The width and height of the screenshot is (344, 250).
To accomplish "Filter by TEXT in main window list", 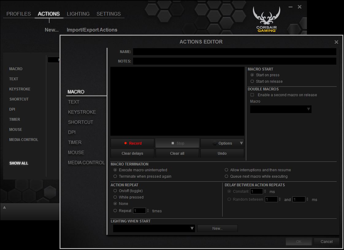I will click(x=13, y=79).
